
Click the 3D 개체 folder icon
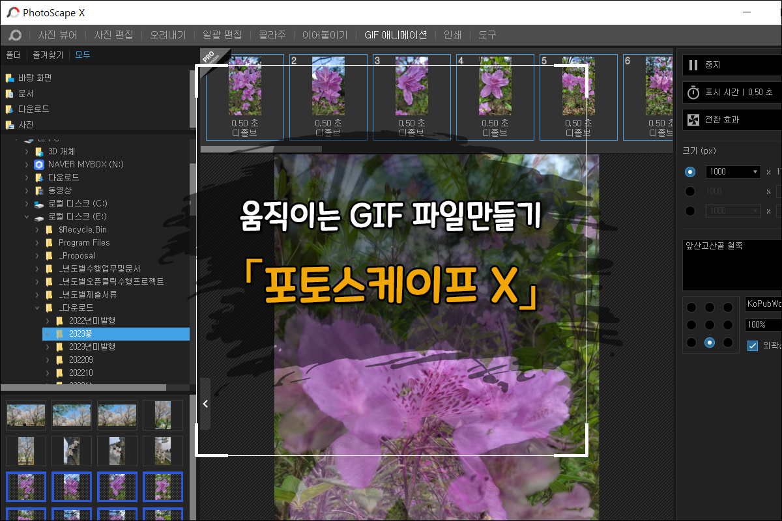tap(39, 151)
